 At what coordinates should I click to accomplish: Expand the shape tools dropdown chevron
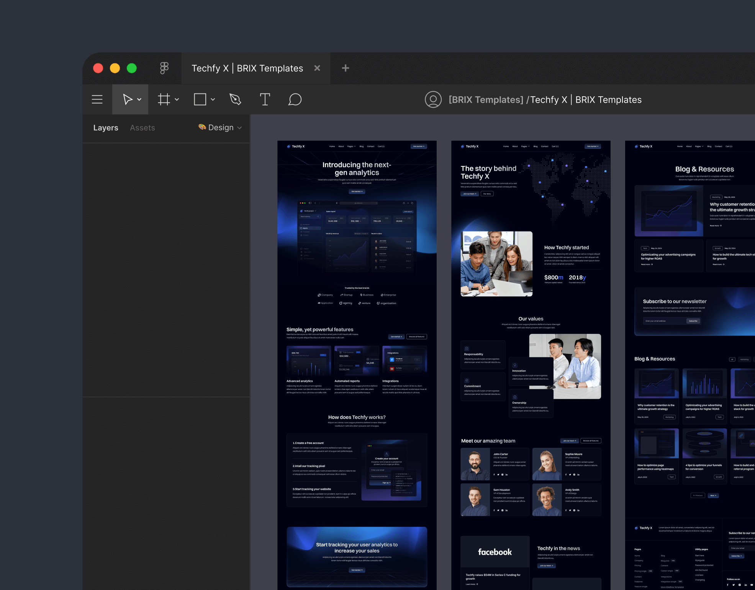click(213, 100)
